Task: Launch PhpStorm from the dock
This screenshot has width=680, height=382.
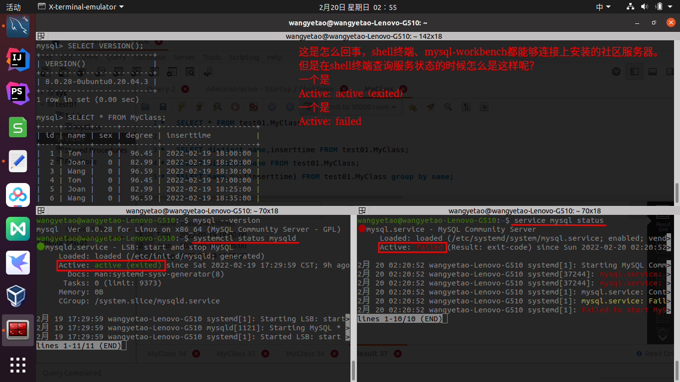Action: (x=18, y=94)
